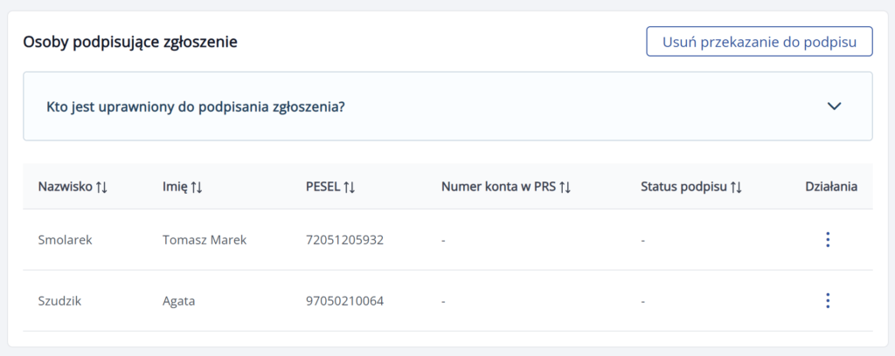Select the Szudzik surname cell
Screen dimensions: 895x356
59,301
